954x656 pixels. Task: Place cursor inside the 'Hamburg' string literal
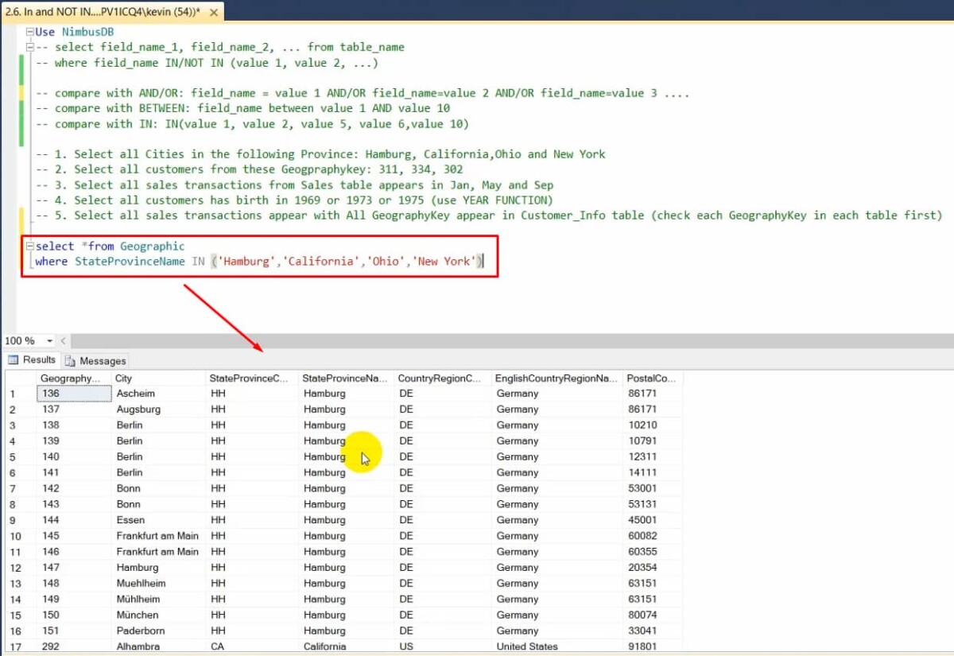(x=245, y=261)
